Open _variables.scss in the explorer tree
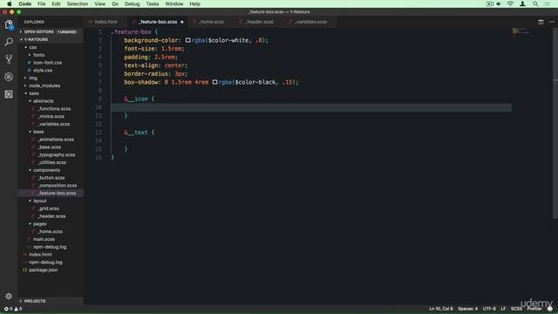Image resolution: width=558 pixels, height=314 pixels. (54, 124)
